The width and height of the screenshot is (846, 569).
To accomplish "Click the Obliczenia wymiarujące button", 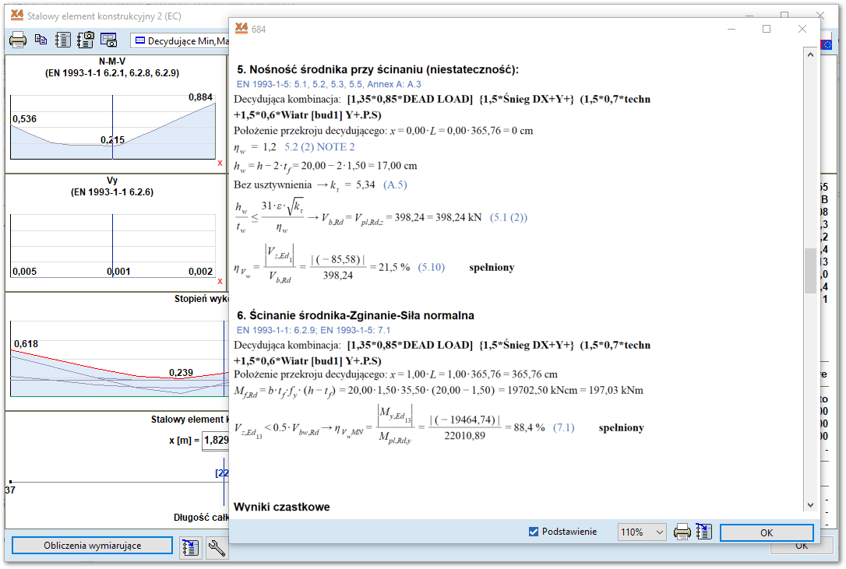I will coord(92,546).
